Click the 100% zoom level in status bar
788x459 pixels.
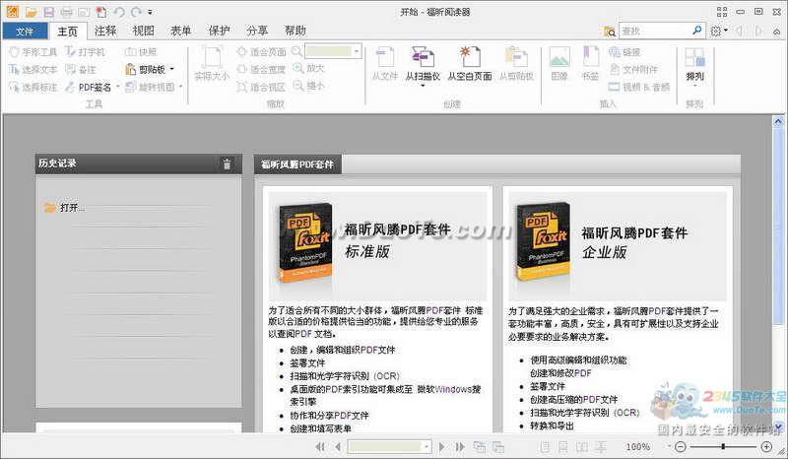click(638, 446)
